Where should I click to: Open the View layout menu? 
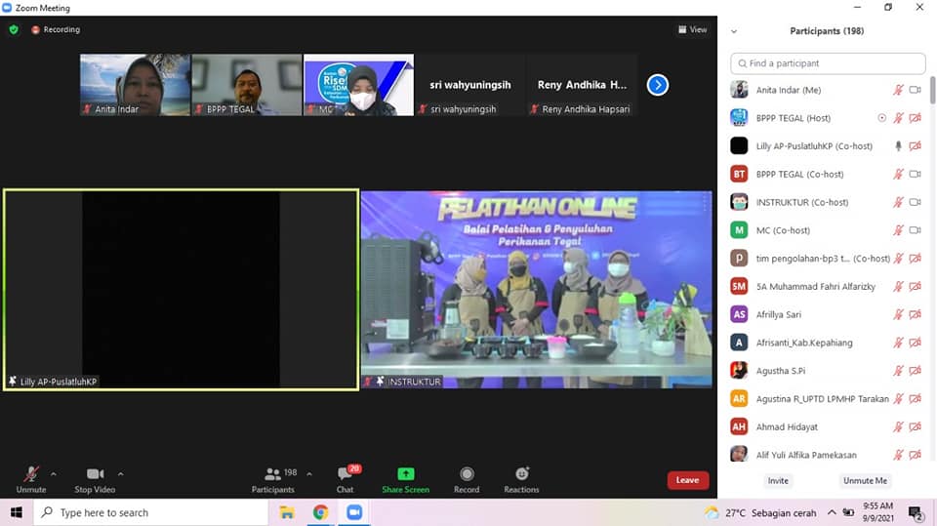click(x=693, y=29)
